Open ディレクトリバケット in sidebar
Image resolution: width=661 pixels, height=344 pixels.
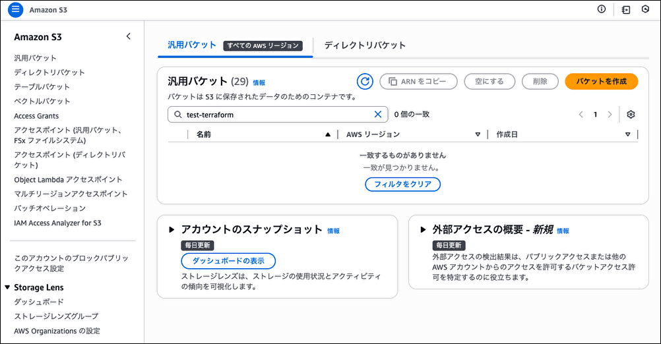(x=49, y=72)
